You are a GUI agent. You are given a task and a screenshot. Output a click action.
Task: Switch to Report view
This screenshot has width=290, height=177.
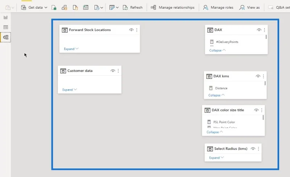click(x=5, y=17)
